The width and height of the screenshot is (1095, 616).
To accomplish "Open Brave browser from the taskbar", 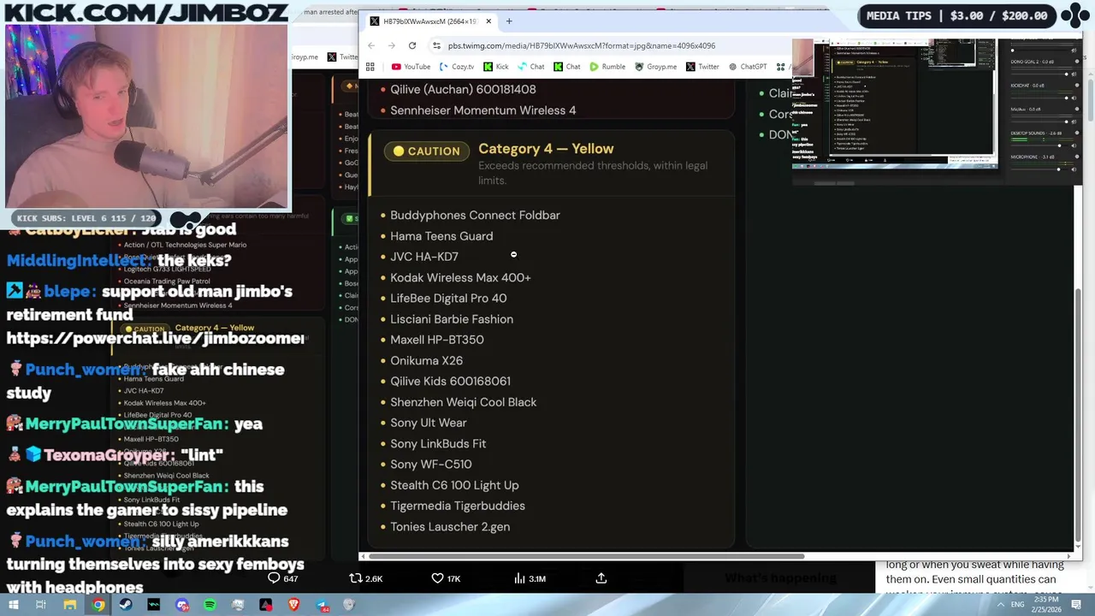I will [x=294, y=605].
